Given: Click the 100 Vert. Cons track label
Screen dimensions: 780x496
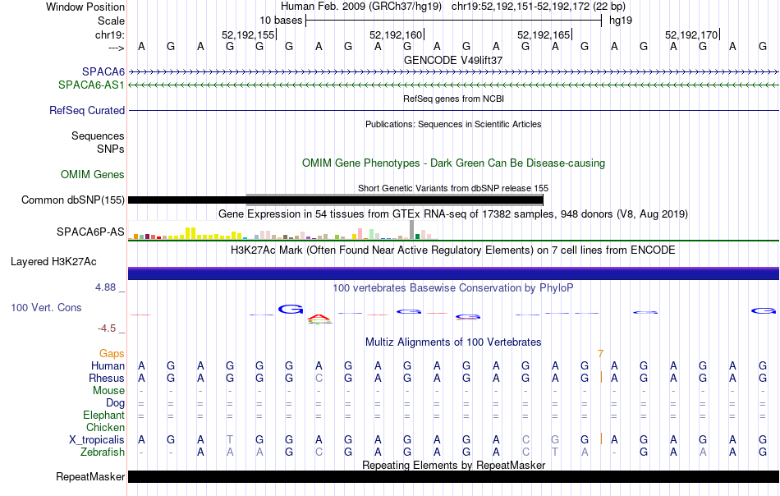Looking at the screenshot, I should (x=46, y=307).
